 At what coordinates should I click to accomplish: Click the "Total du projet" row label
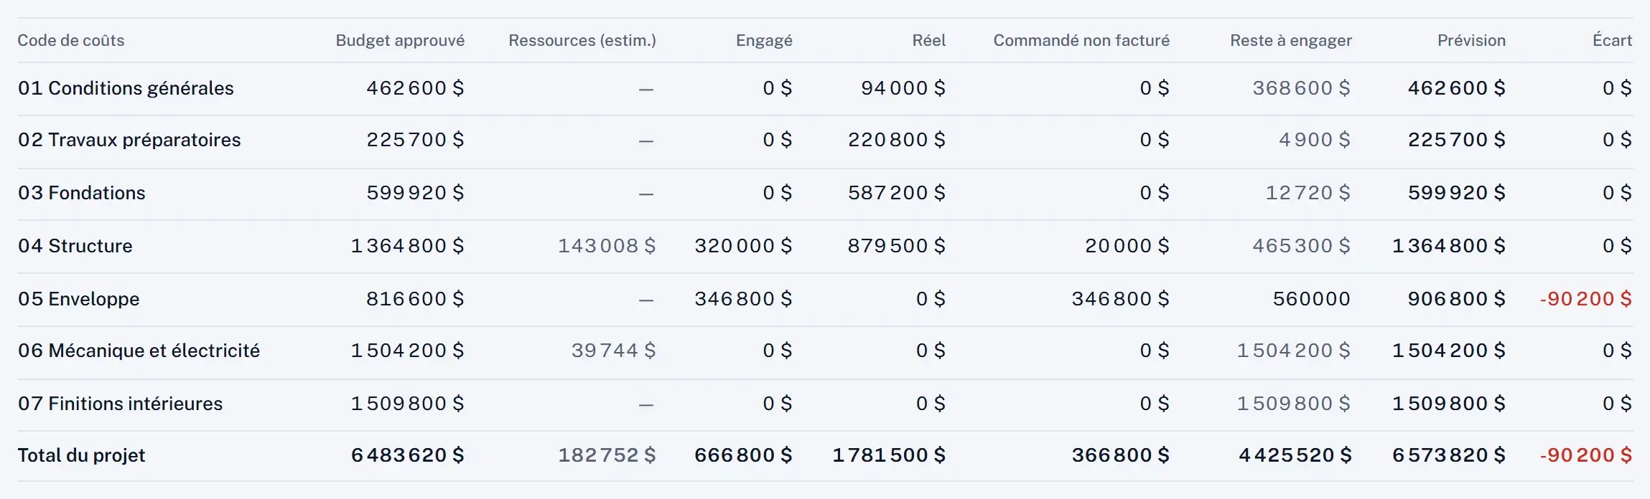pos(81,455)
